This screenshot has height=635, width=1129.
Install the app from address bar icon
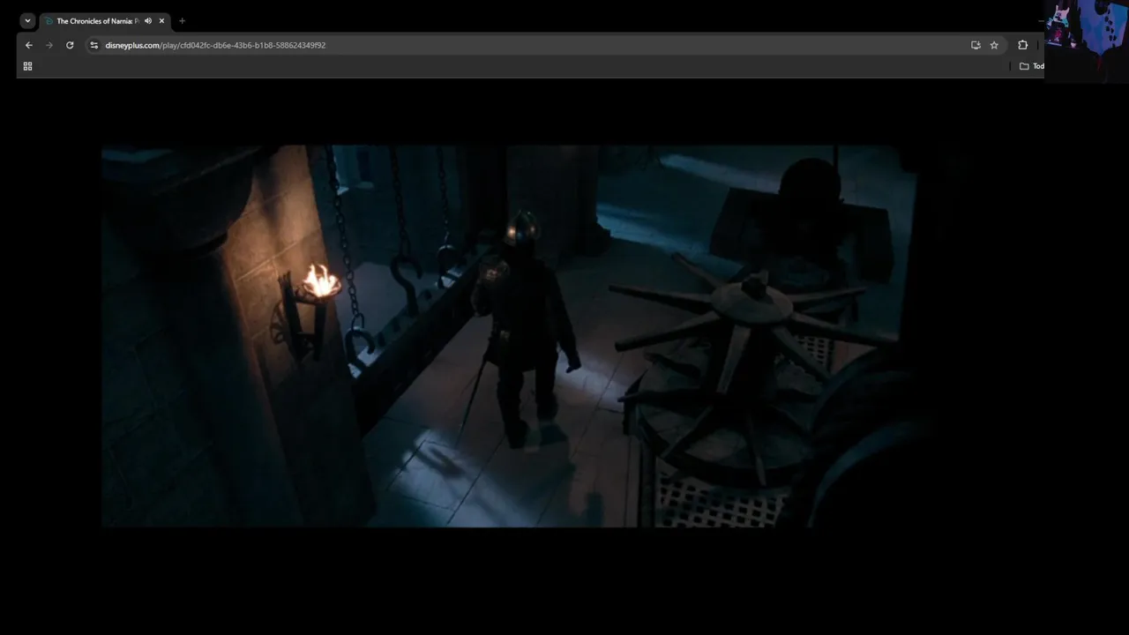click(x=976, y=45)
